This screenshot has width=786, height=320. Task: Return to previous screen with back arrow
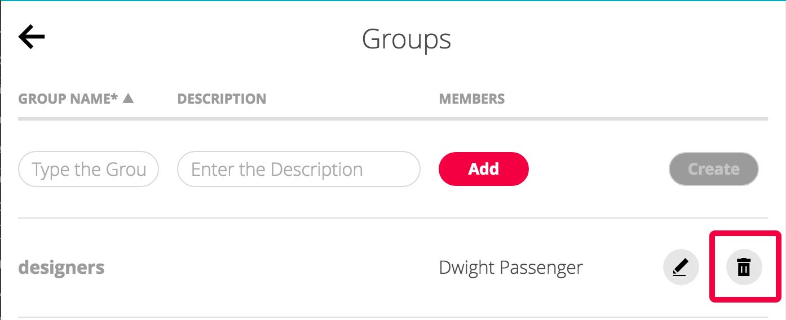(x=32, y=37)
